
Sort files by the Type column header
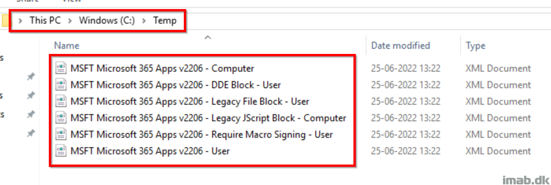tap(475, 46)
